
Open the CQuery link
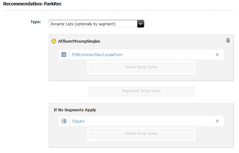(x=78, y=121)
